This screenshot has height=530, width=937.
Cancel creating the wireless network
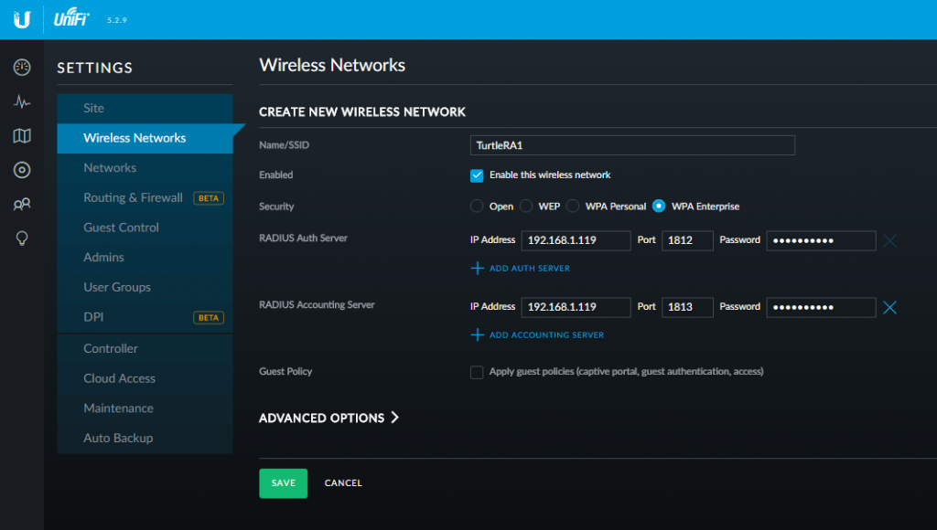coord(343,482)
